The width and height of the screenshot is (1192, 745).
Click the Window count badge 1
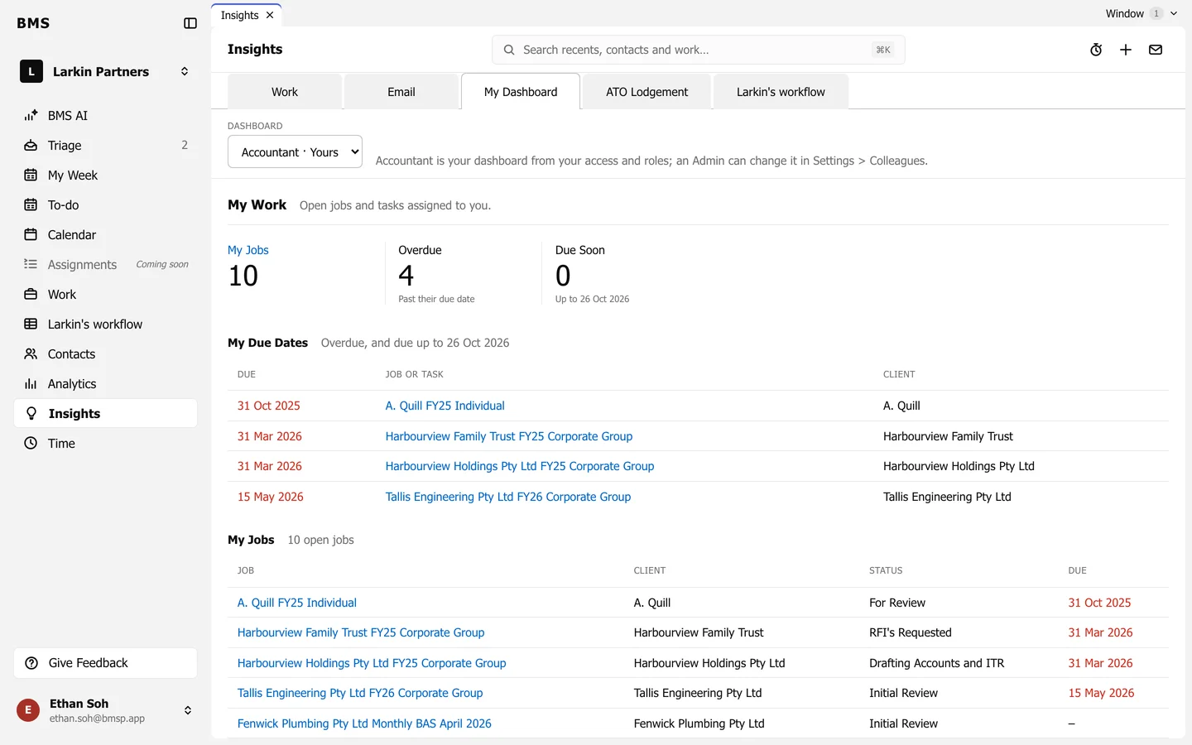(1156, 13)
